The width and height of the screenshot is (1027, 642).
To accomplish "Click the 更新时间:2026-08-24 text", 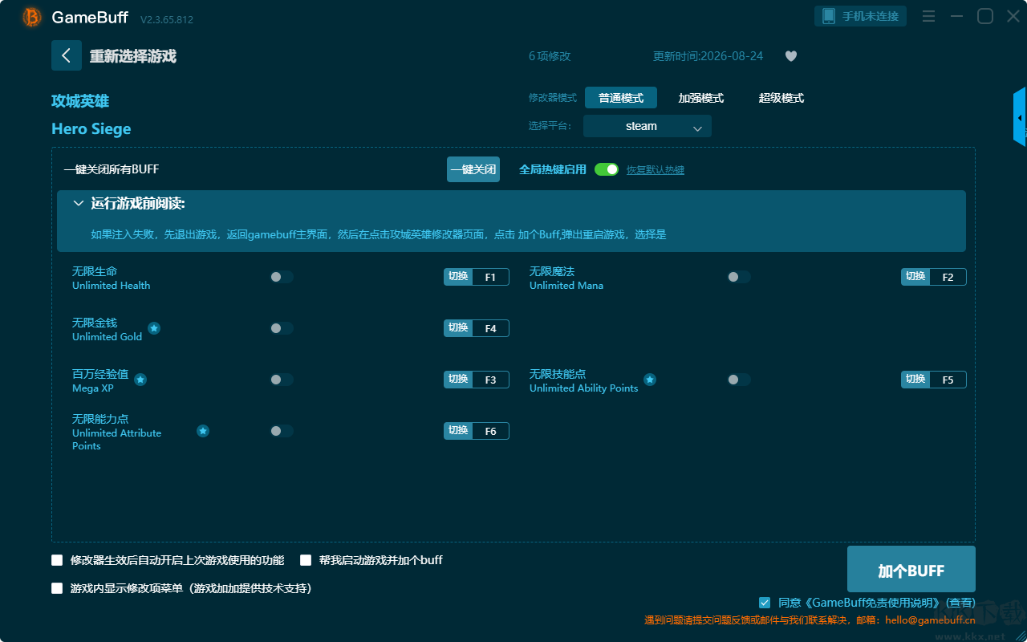I will (708, 56).
